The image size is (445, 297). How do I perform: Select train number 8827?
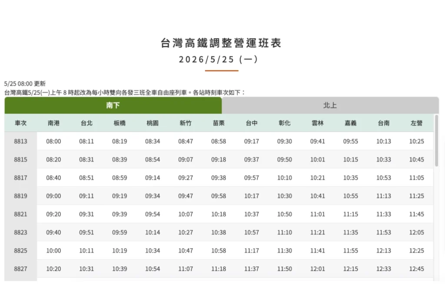[x=21, y=269]
